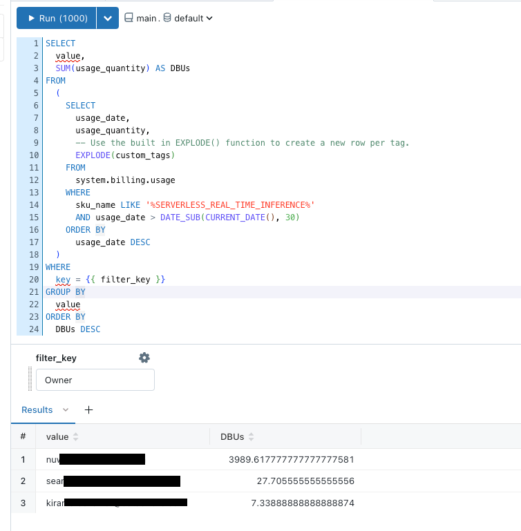Select the Results tab
The image size is (521, 531).
(37, 409)
